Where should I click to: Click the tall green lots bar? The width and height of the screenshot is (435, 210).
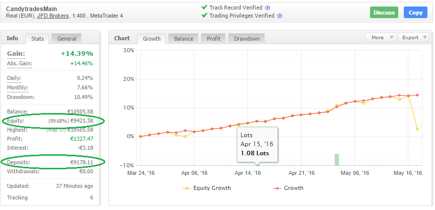click(337, 159)
